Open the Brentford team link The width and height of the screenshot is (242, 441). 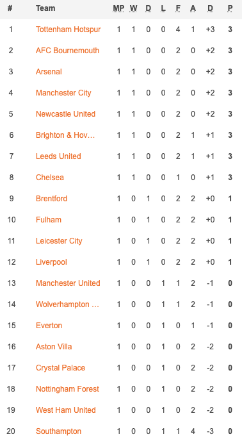click(x=51, y=199)
